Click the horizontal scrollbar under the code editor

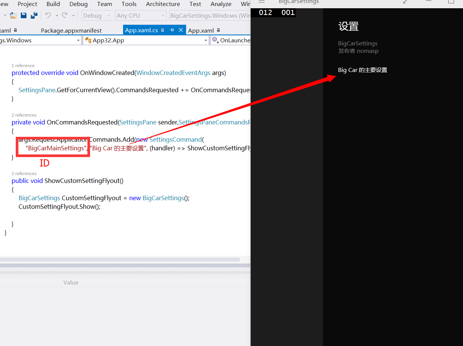pyautogui.click(x=120, y=259)
